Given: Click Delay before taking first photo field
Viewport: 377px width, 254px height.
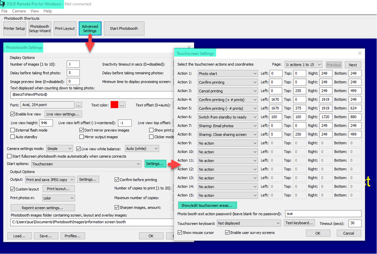Looking at the screenshot, I should tap(73, 73).
